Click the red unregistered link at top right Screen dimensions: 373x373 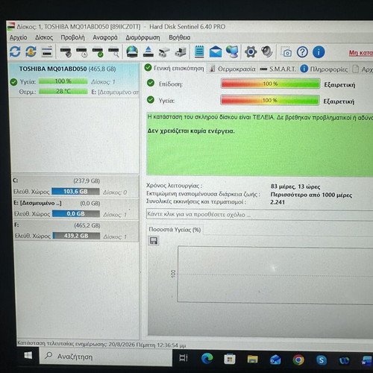(361, 53)
